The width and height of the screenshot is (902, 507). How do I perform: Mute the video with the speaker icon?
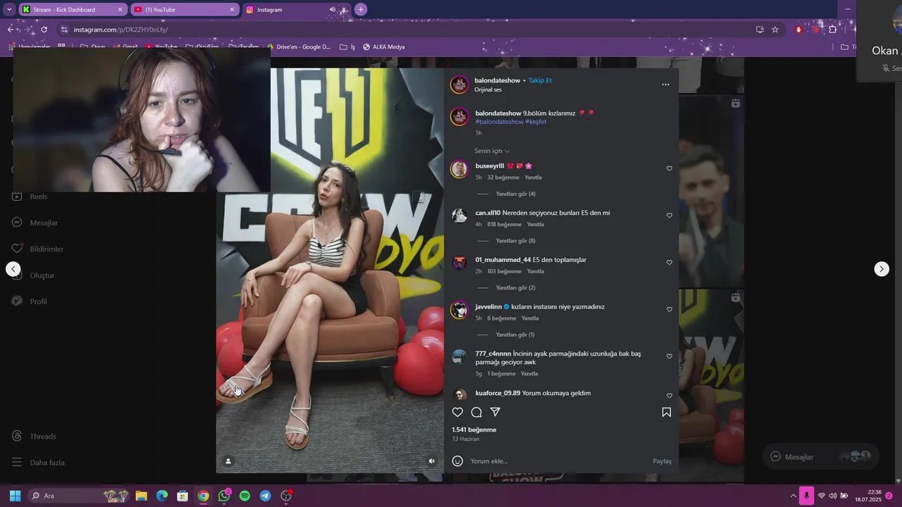432,461
